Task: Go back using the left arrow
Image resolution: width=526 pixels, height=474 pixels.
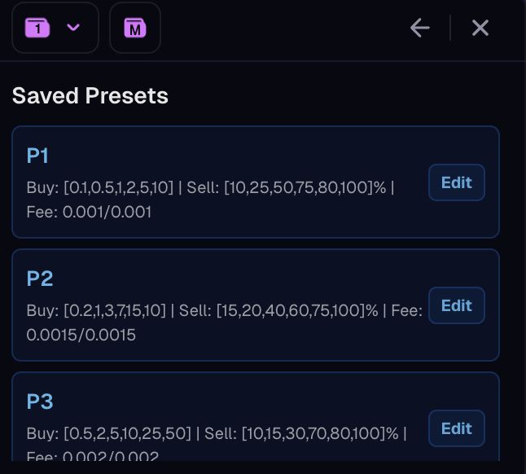Action: click(419, 28)
